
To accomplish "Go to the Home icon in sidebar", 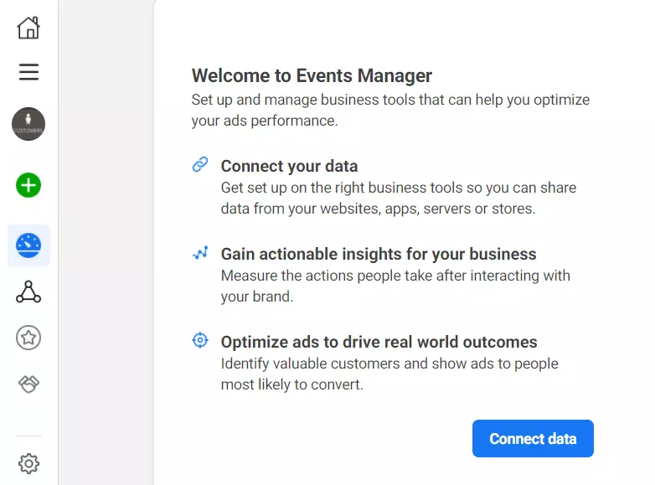I will coord(28,28).
